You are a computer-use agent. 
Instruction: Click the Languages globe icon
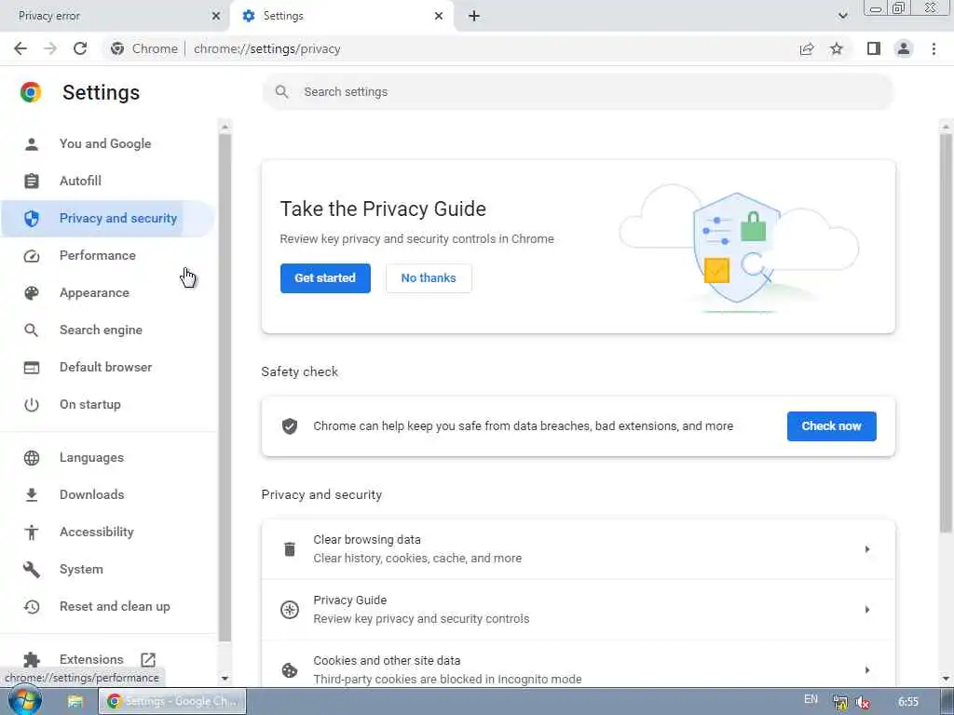point(32,458)
